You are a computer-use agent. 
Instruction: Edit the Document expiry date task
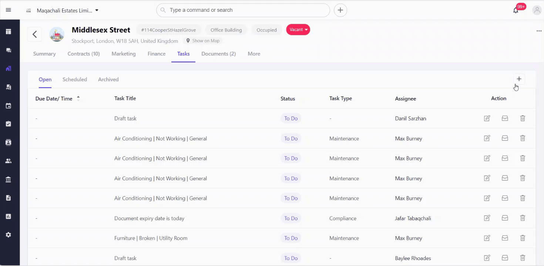[x=487, y=218]
